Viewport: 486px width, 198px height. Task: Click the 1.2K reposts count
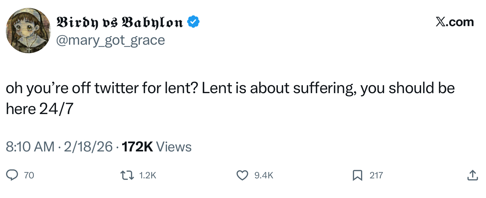(x=148, y=175)
